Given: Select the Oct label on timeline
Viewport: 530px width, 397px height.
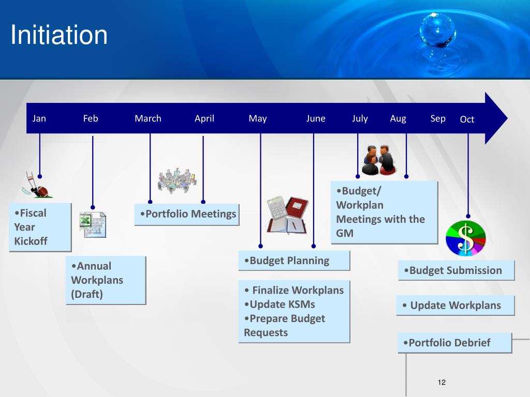Looking at the screenshot, I should (467, 119).
